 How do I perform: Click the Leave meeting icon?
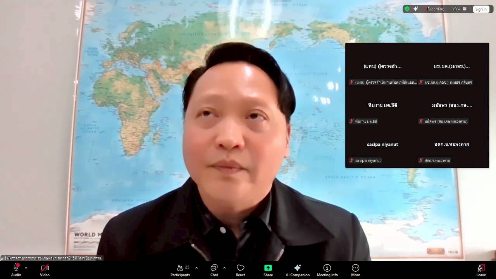(x=481, y=270)
